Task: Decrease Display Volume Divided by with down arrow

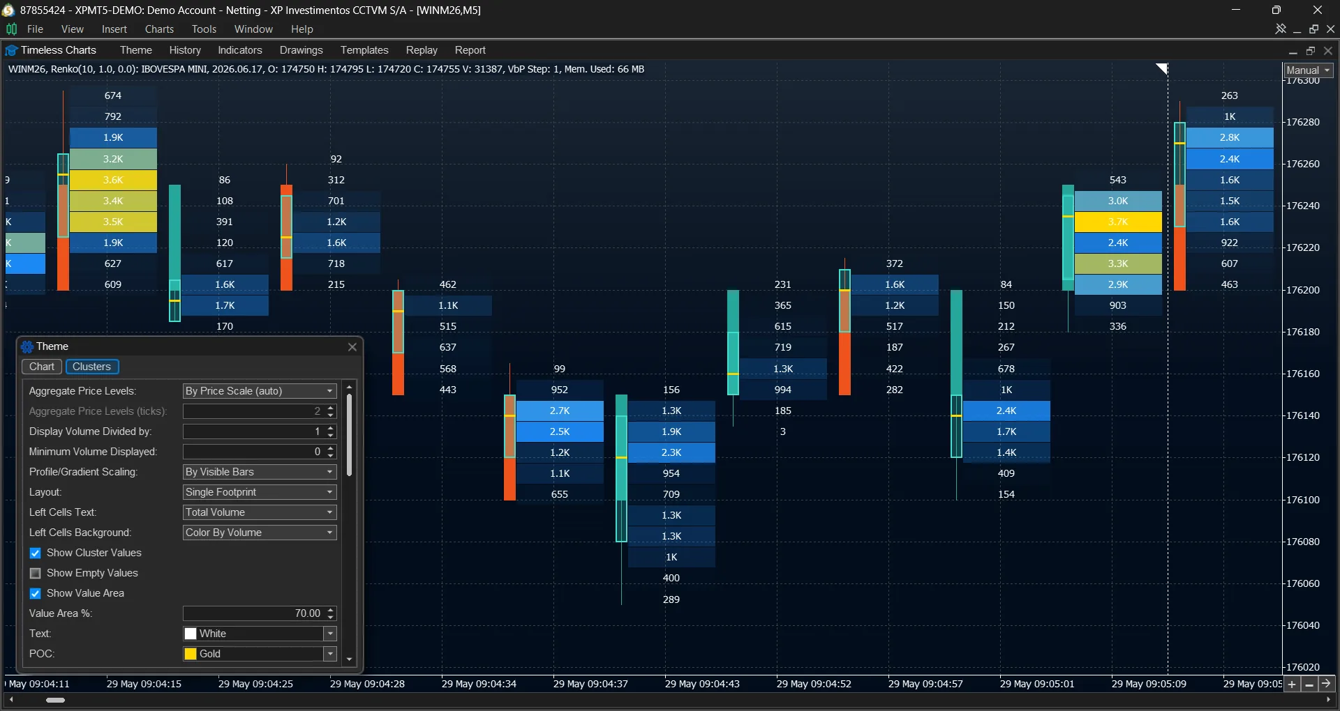Action: point(331,436)
